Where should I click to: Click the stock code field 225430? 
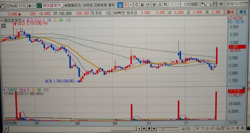[12, 6]
